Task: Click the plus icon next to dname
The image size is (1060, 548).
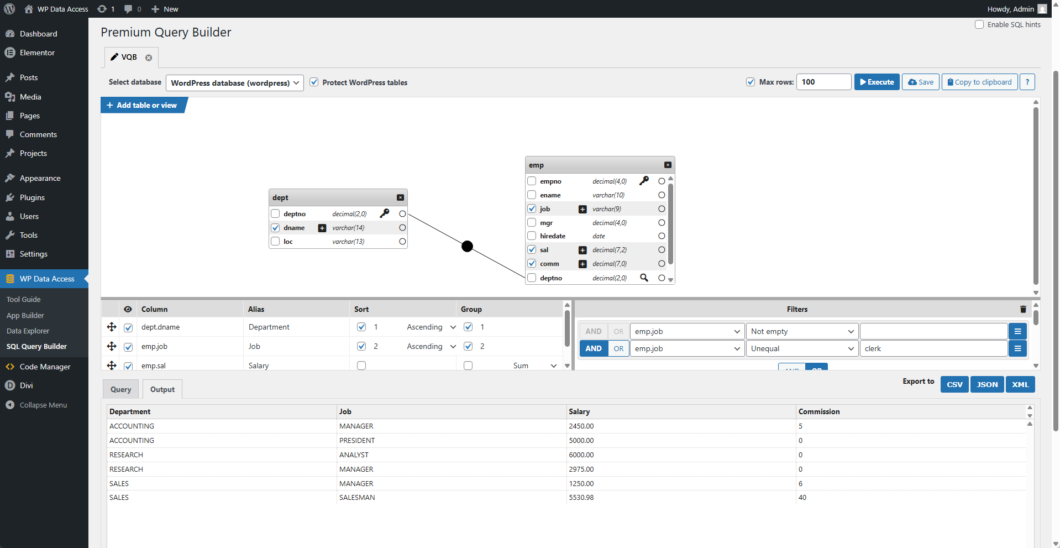Action: coord(322,228)
